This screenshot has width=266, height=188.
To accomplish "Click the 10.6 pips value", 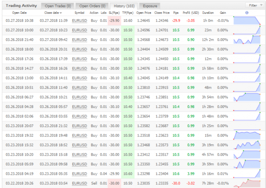I will [x=176, y=174].
